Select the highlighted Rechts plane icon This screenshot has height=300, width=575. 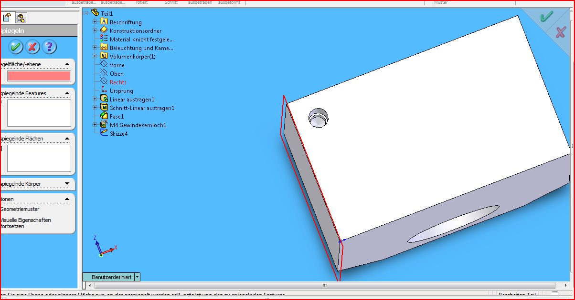coord(104,82)
